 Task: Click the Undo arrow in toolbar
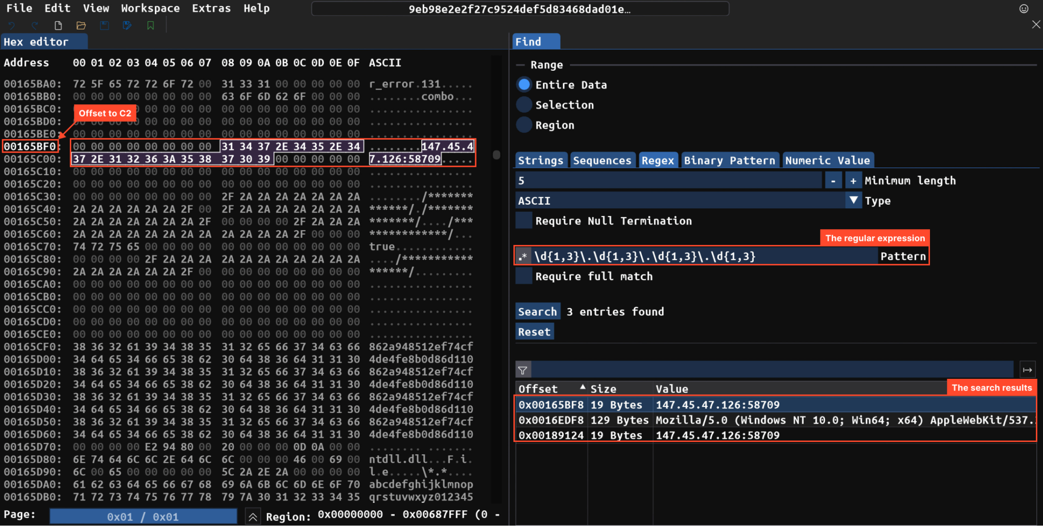pyautogui.click(x=12, y=25)
